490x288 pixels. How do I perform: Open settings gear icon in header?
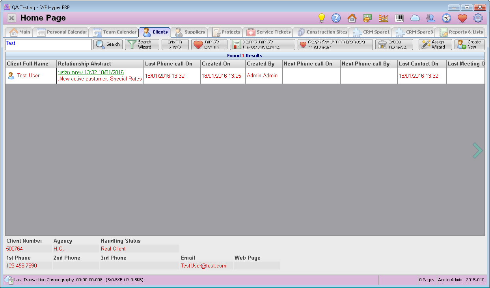478,18
